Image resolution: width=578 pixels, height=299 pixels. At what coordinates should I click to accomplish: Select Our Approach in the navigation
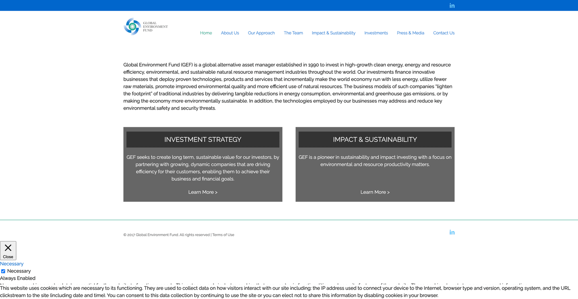pyautogui.click(x=261, y=33)
